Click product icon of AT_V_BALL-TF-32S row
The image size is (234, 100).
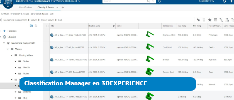click(x=52, y=72)
